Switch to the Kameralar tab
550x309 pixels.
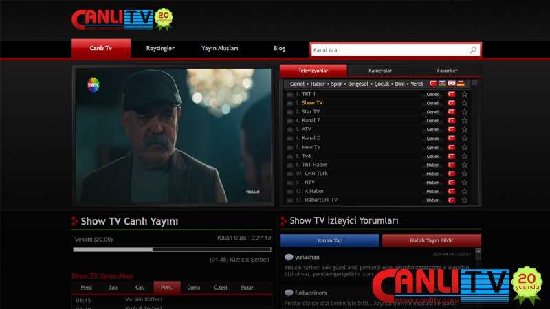380,71
